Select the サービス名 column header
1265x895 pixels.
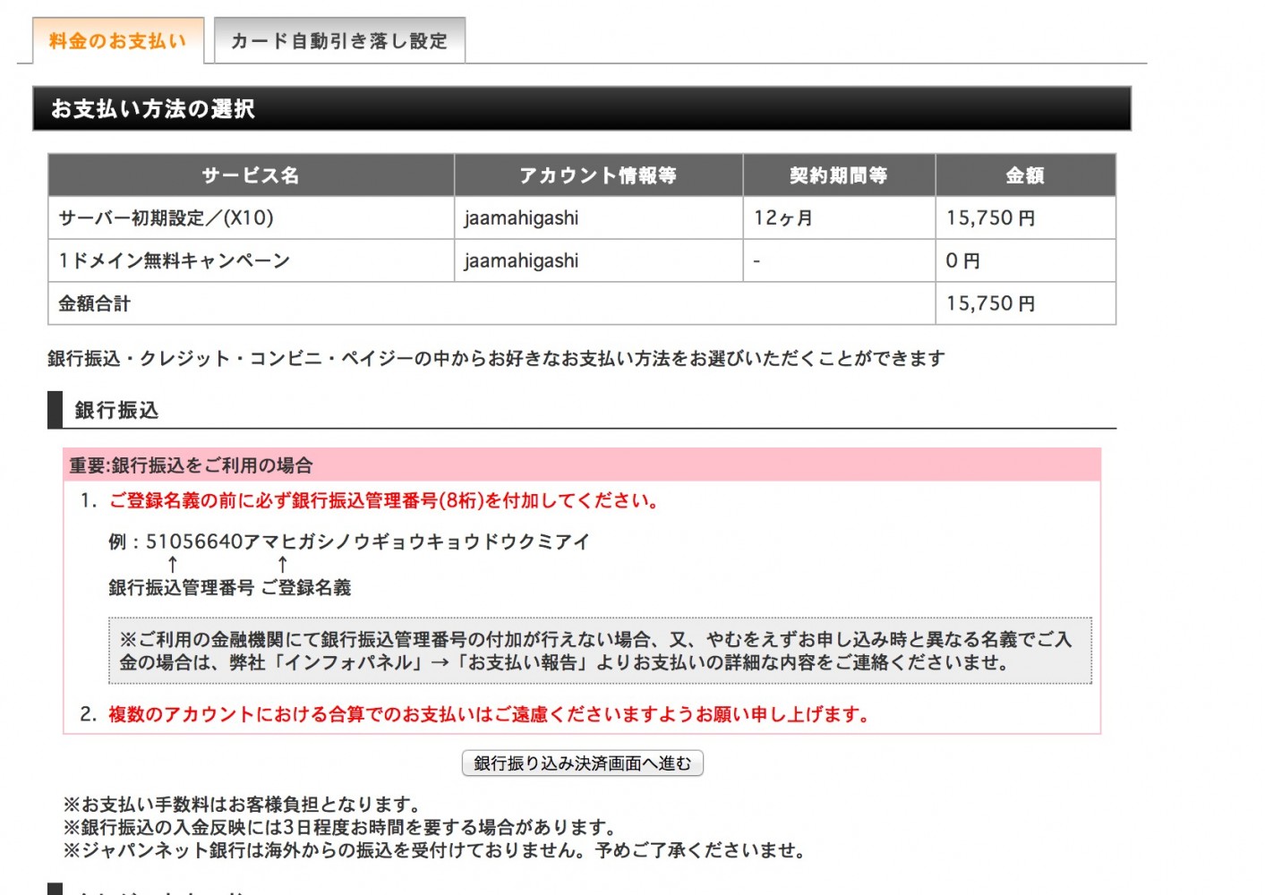click(251, 175)
